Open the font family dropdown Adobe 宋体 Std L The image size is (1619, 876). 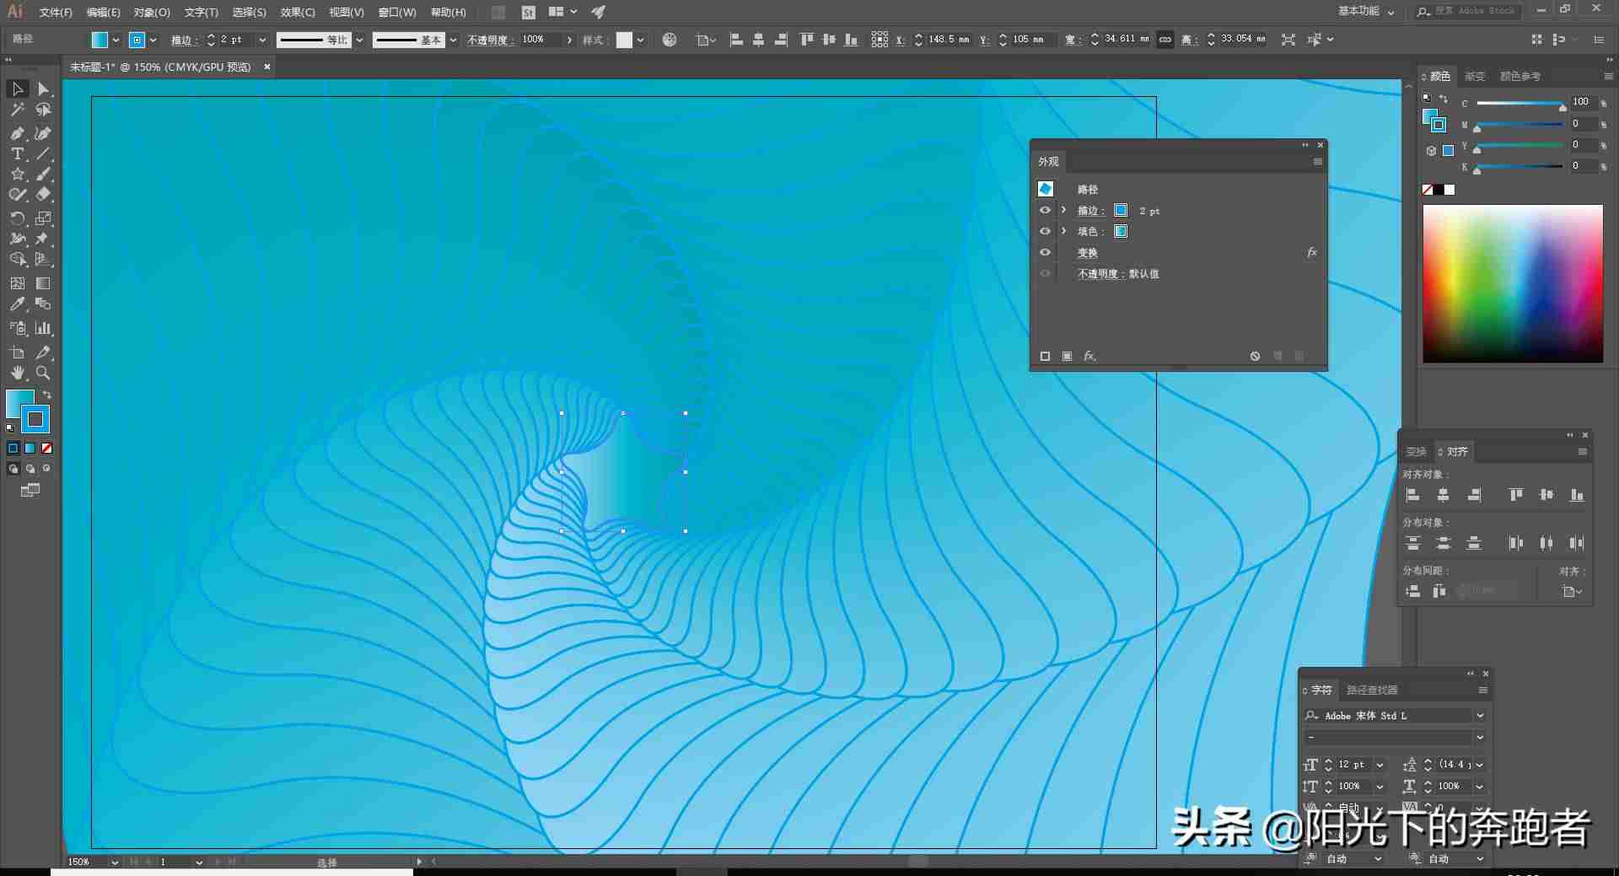tap(1479, 715)
